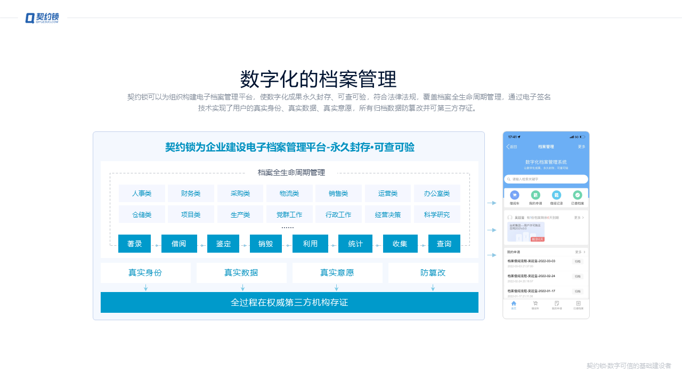The image size is (682, 383).
Task: Open the round 借阅记录 icon
Action: 556,195
